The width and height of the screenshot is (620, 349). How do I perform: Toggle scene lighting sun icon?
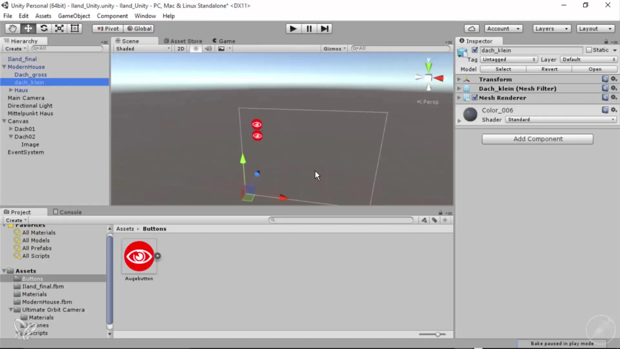pyautogui.click(x=196, y=48)
